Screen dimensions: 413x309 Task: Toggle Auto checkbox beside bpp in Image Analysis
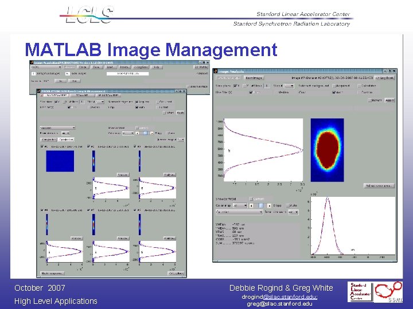click(x=287, y=205)
